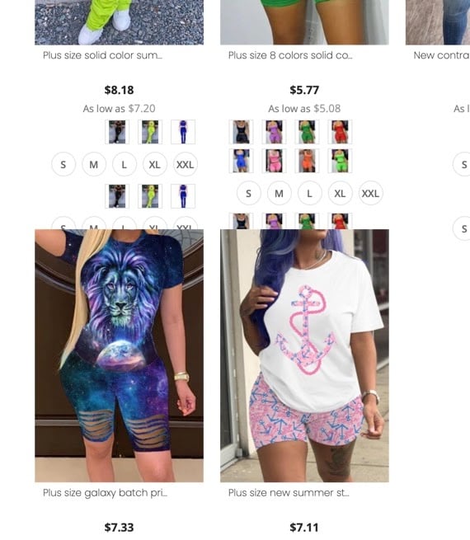
Task: Open 'Plus size galaxy batch pri...' product title
Action: click(x=105, y=493)
